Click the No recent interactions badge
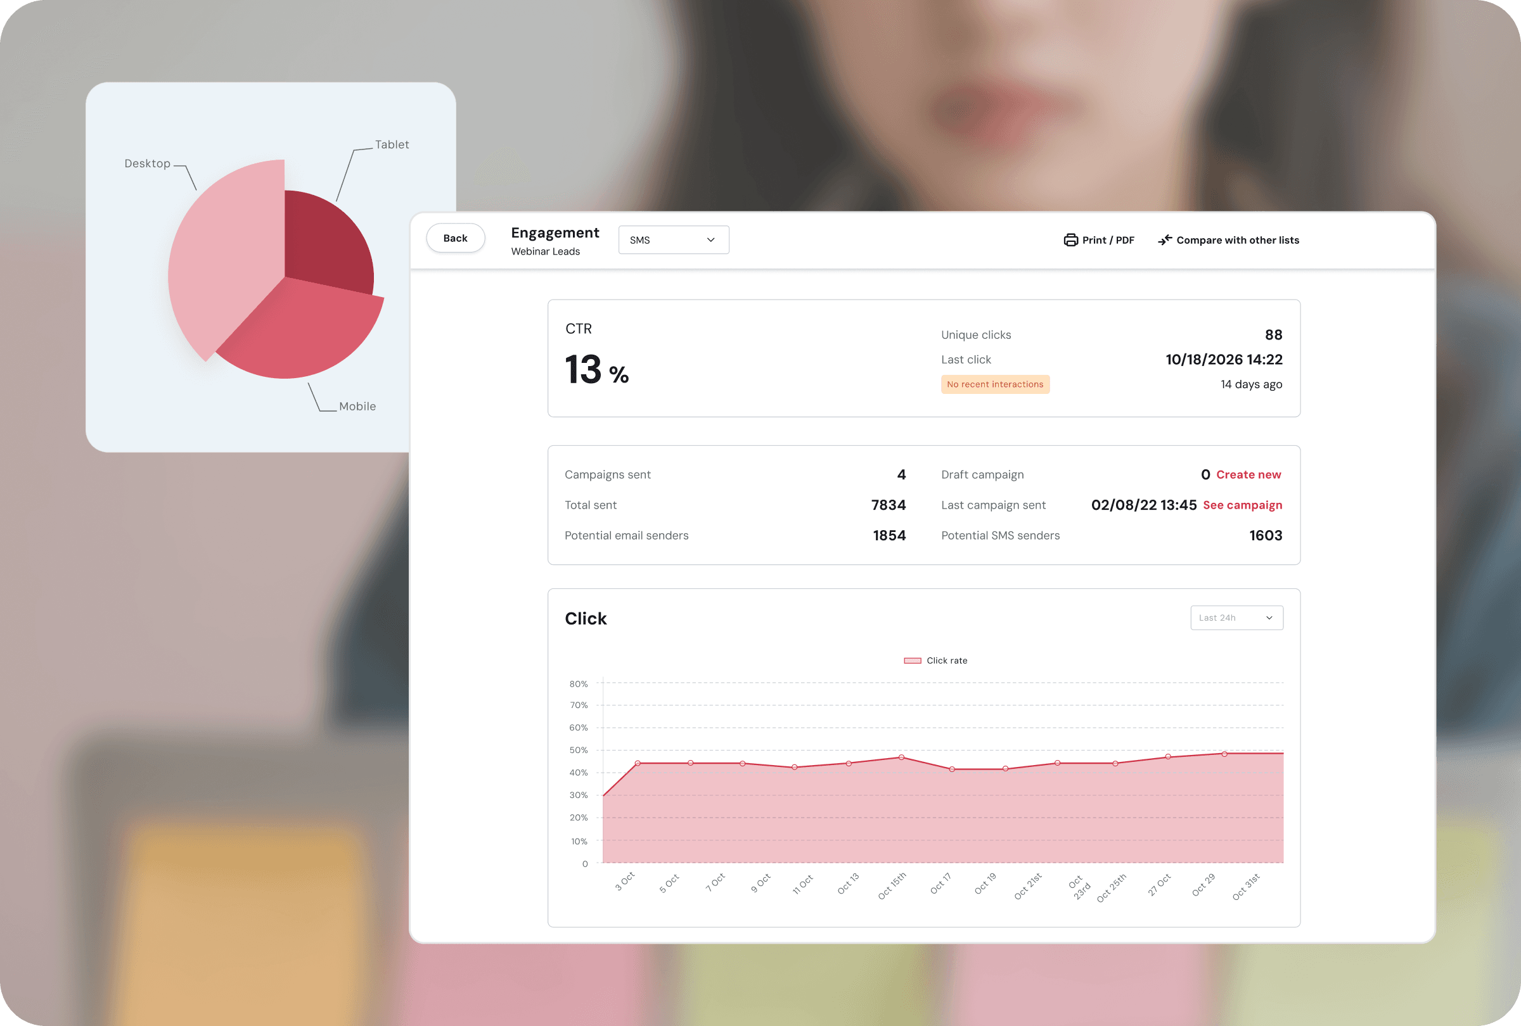 (994, 384)
